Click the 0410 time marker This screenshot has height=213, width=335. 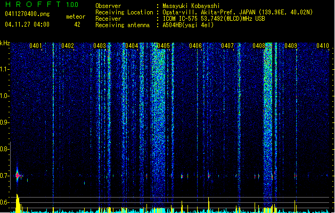click(x=323, y=46)
